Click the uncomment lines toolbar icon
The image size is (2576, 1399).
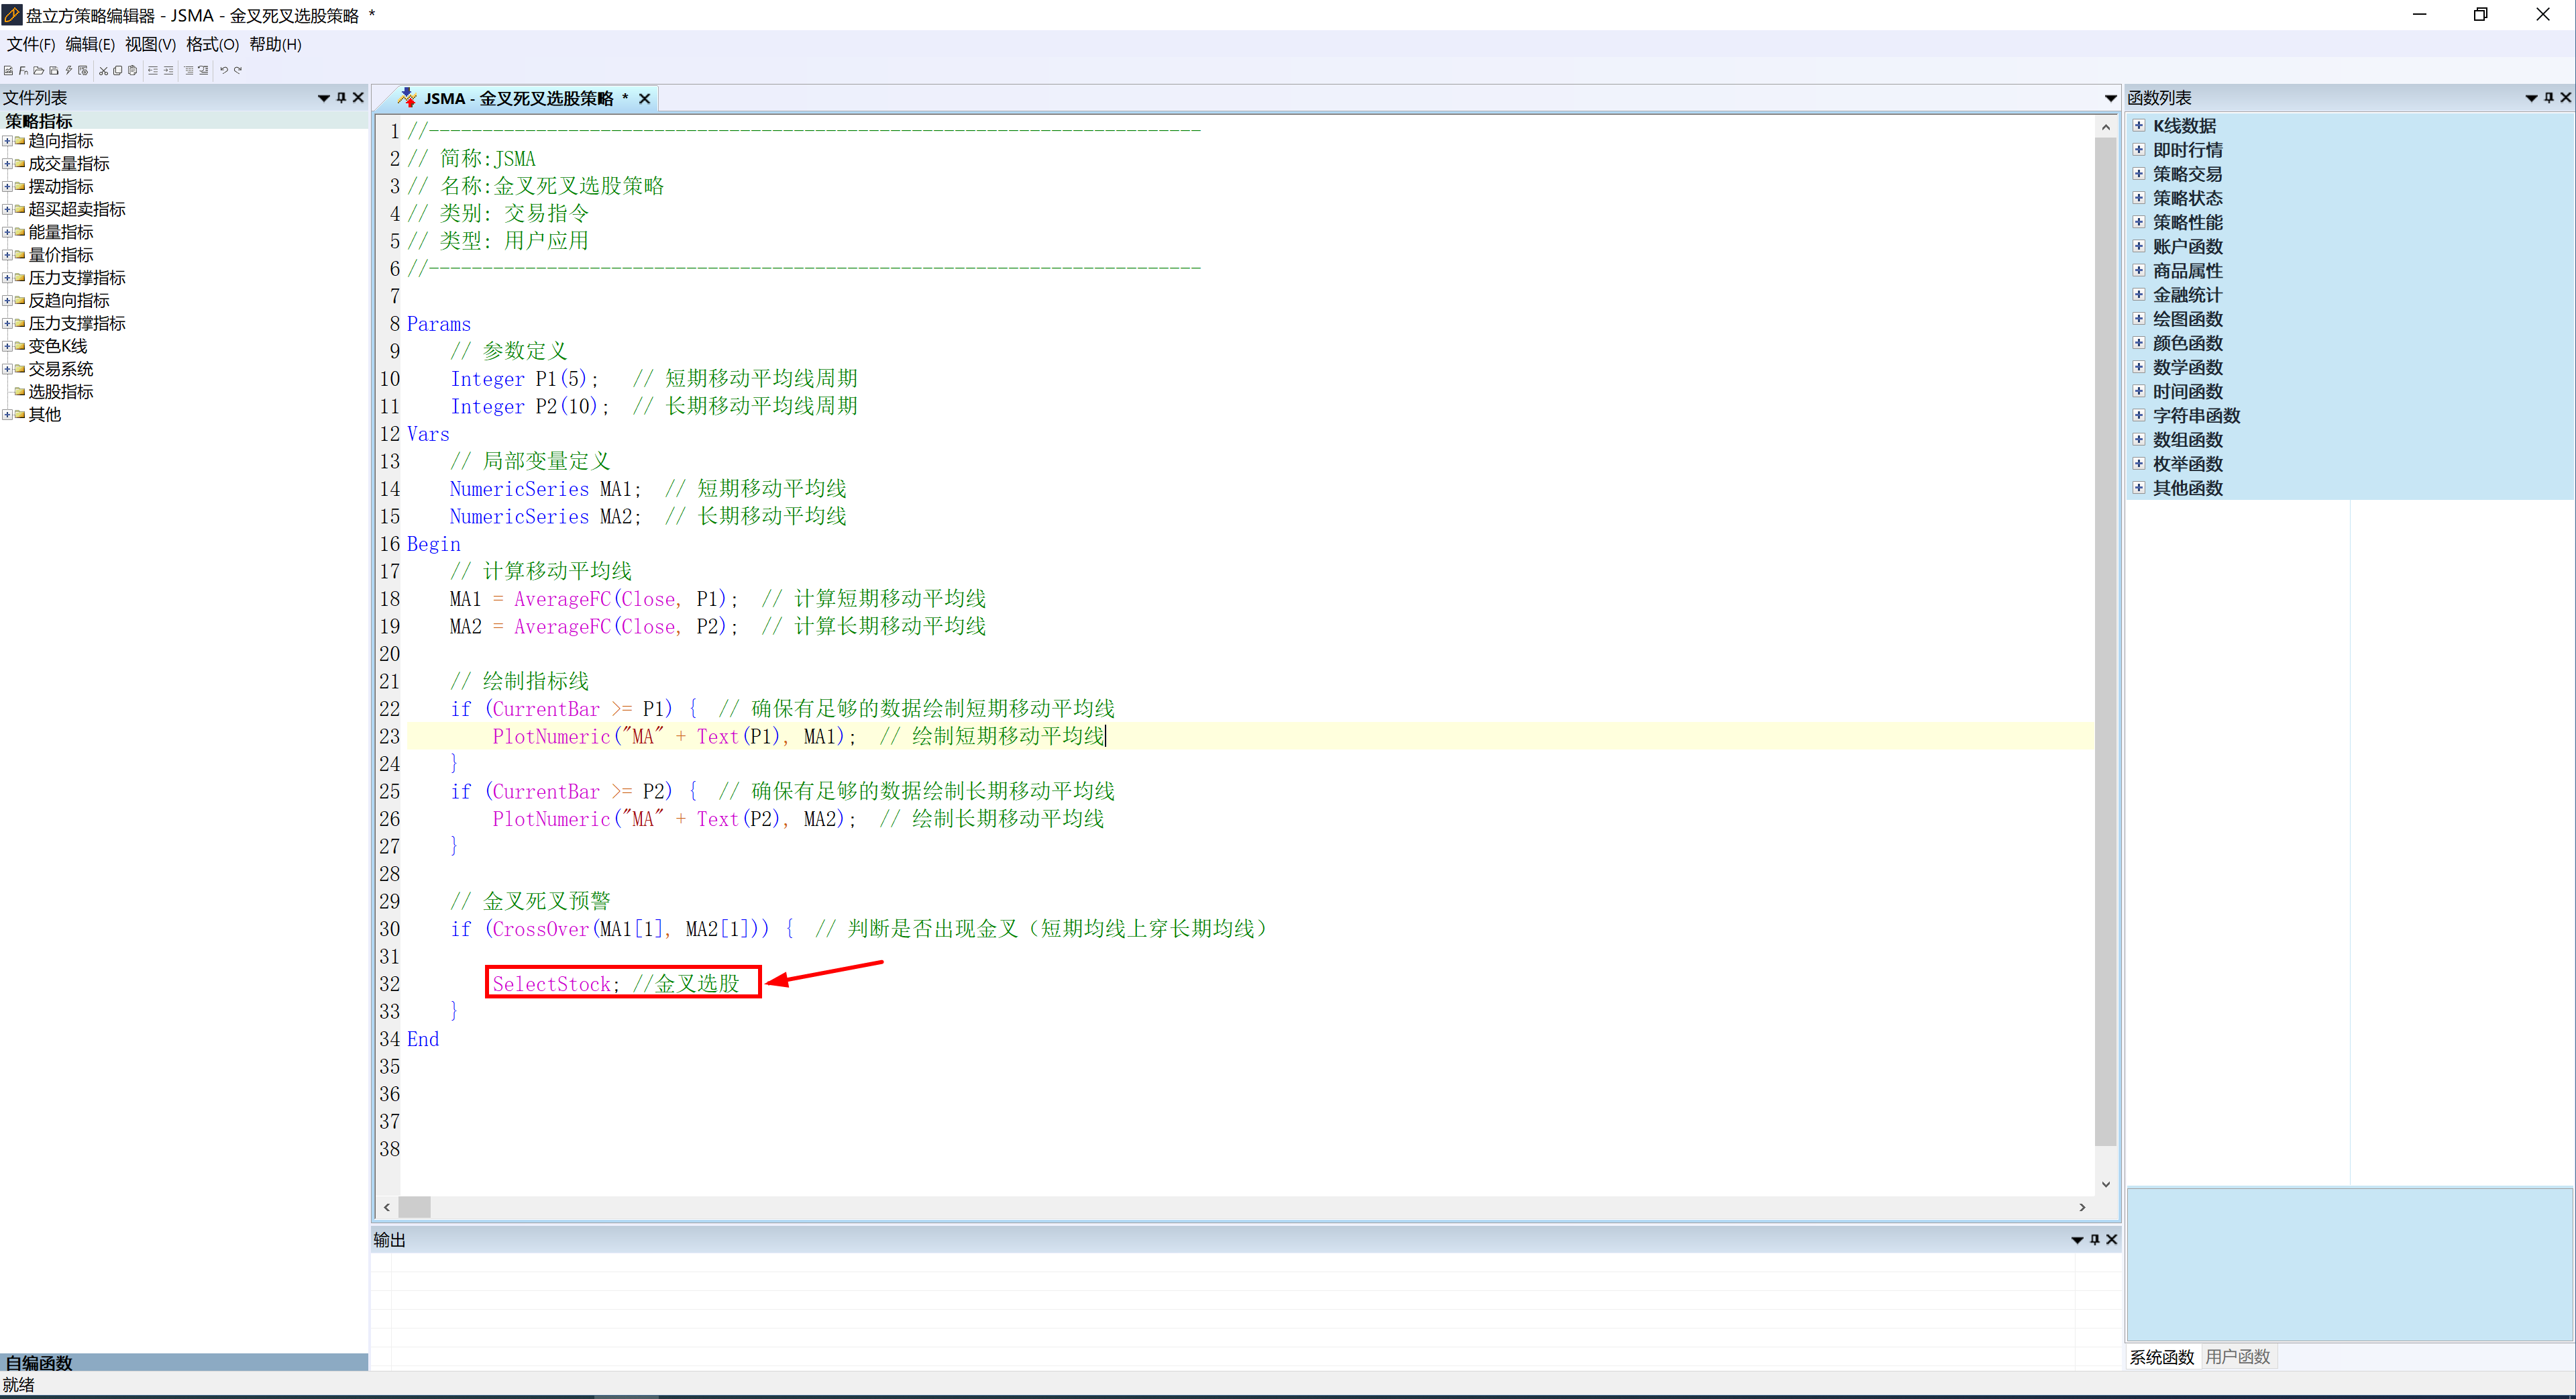[x=203, y=71]
